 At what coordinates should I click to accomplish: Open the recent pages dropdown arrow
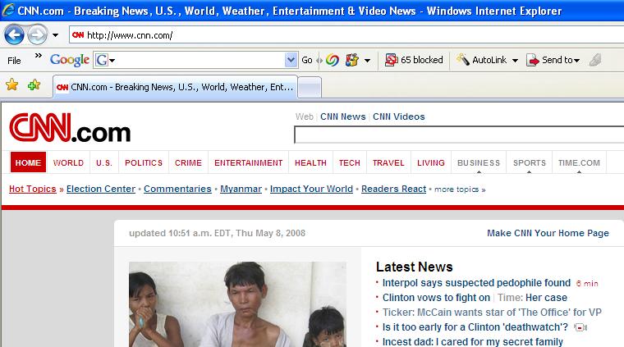[55, 35]
